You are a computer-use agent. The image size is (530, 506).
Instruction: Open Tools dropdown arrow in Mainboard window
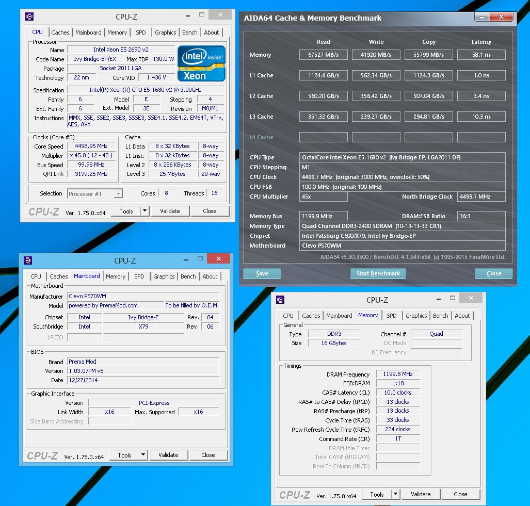click(143, 454)
